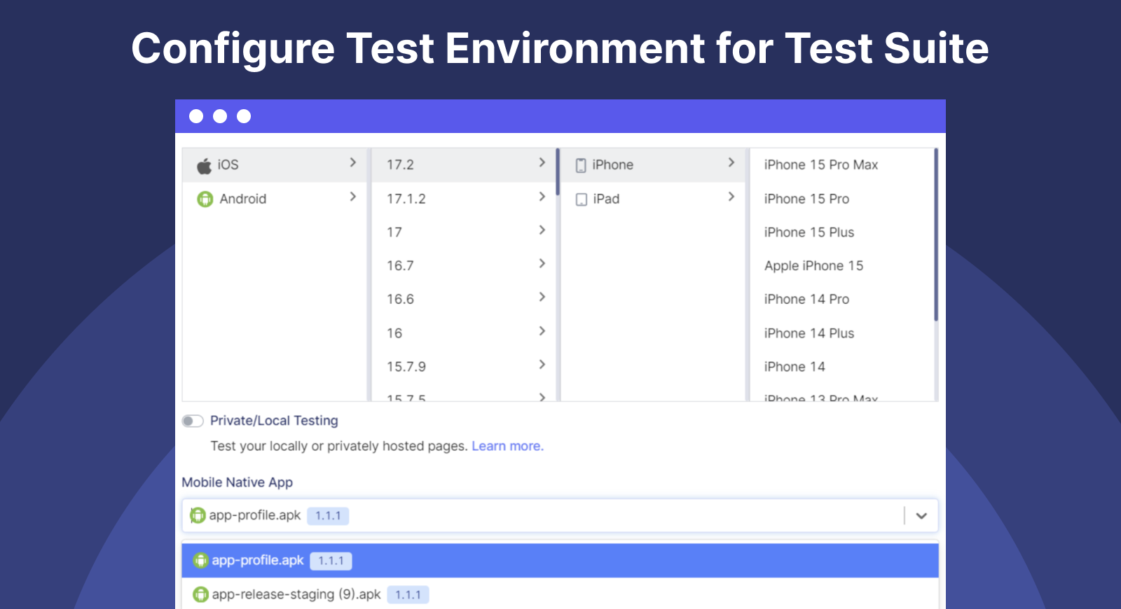Open Mobile Native App dropdown arrow
Viewport: 1121px width, 609px height.
921,516
